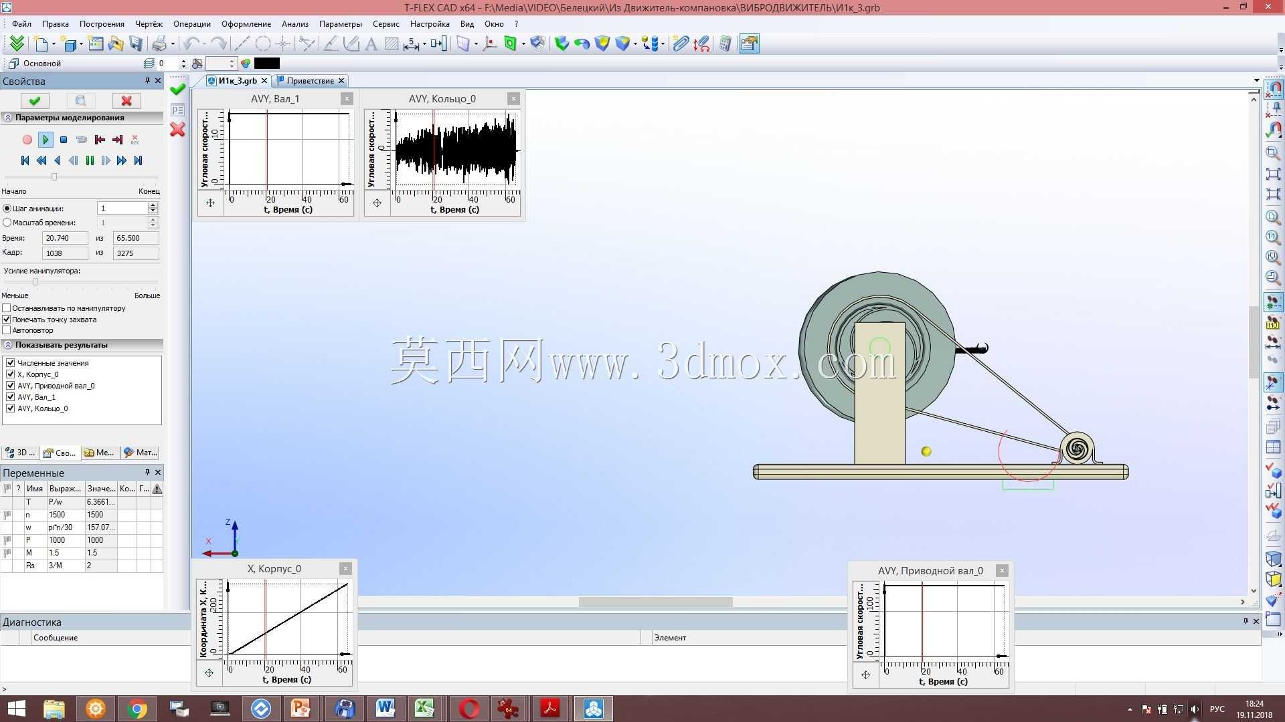Open the dimension tool dropdown arrow
Viewport: 1285px width, 722px height.
point(424,45)
